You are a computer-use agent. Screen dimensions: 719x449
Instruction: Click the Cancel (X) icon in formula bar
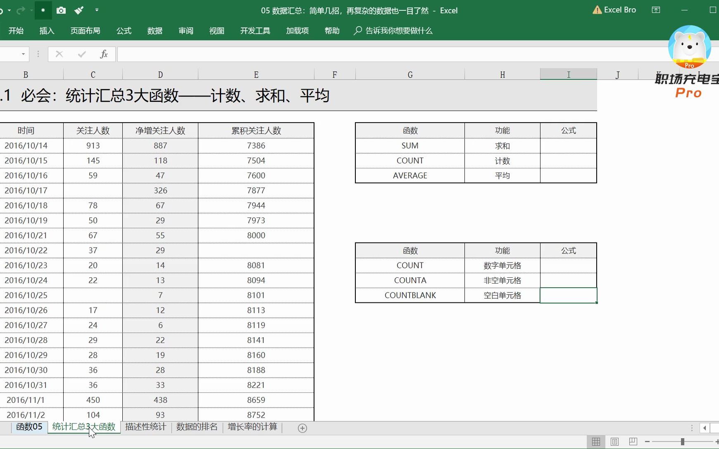pos(59,54)
